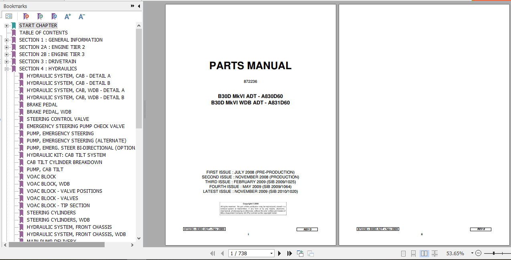
Task: Enable two-page scrolling display mode
Action: click(x=435, y=253)
